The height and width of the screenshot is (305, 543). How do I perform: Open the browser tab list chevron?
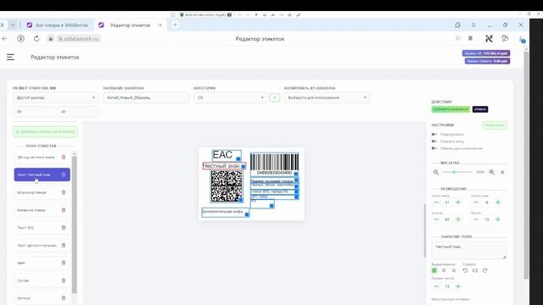pyautogui.click(x=13, y=25)
